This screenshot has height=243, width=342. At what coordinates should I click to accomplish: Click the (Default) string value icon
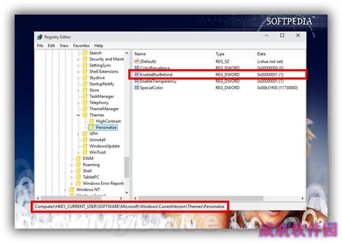(137, 61)
